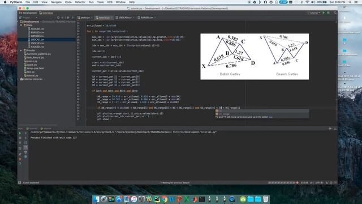Expand the Results folder in project tree
362x204 pixels.
coord(21,50)
